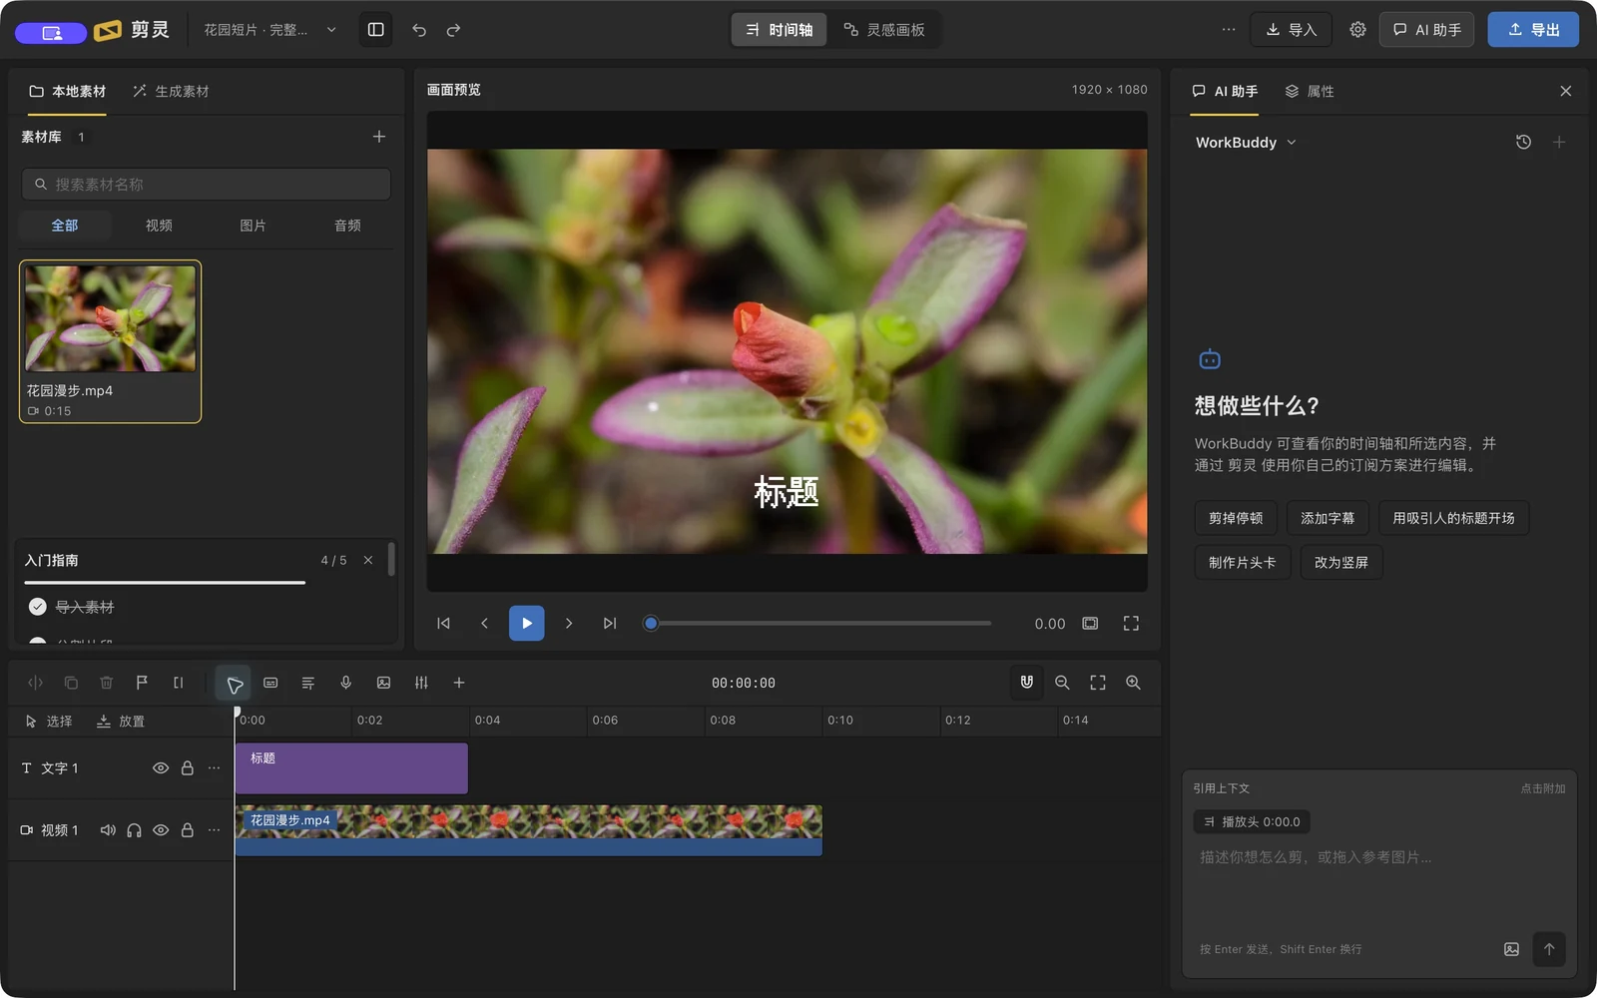Click the text lines tool icon
1597x998 pixels.
coord(307,683)
